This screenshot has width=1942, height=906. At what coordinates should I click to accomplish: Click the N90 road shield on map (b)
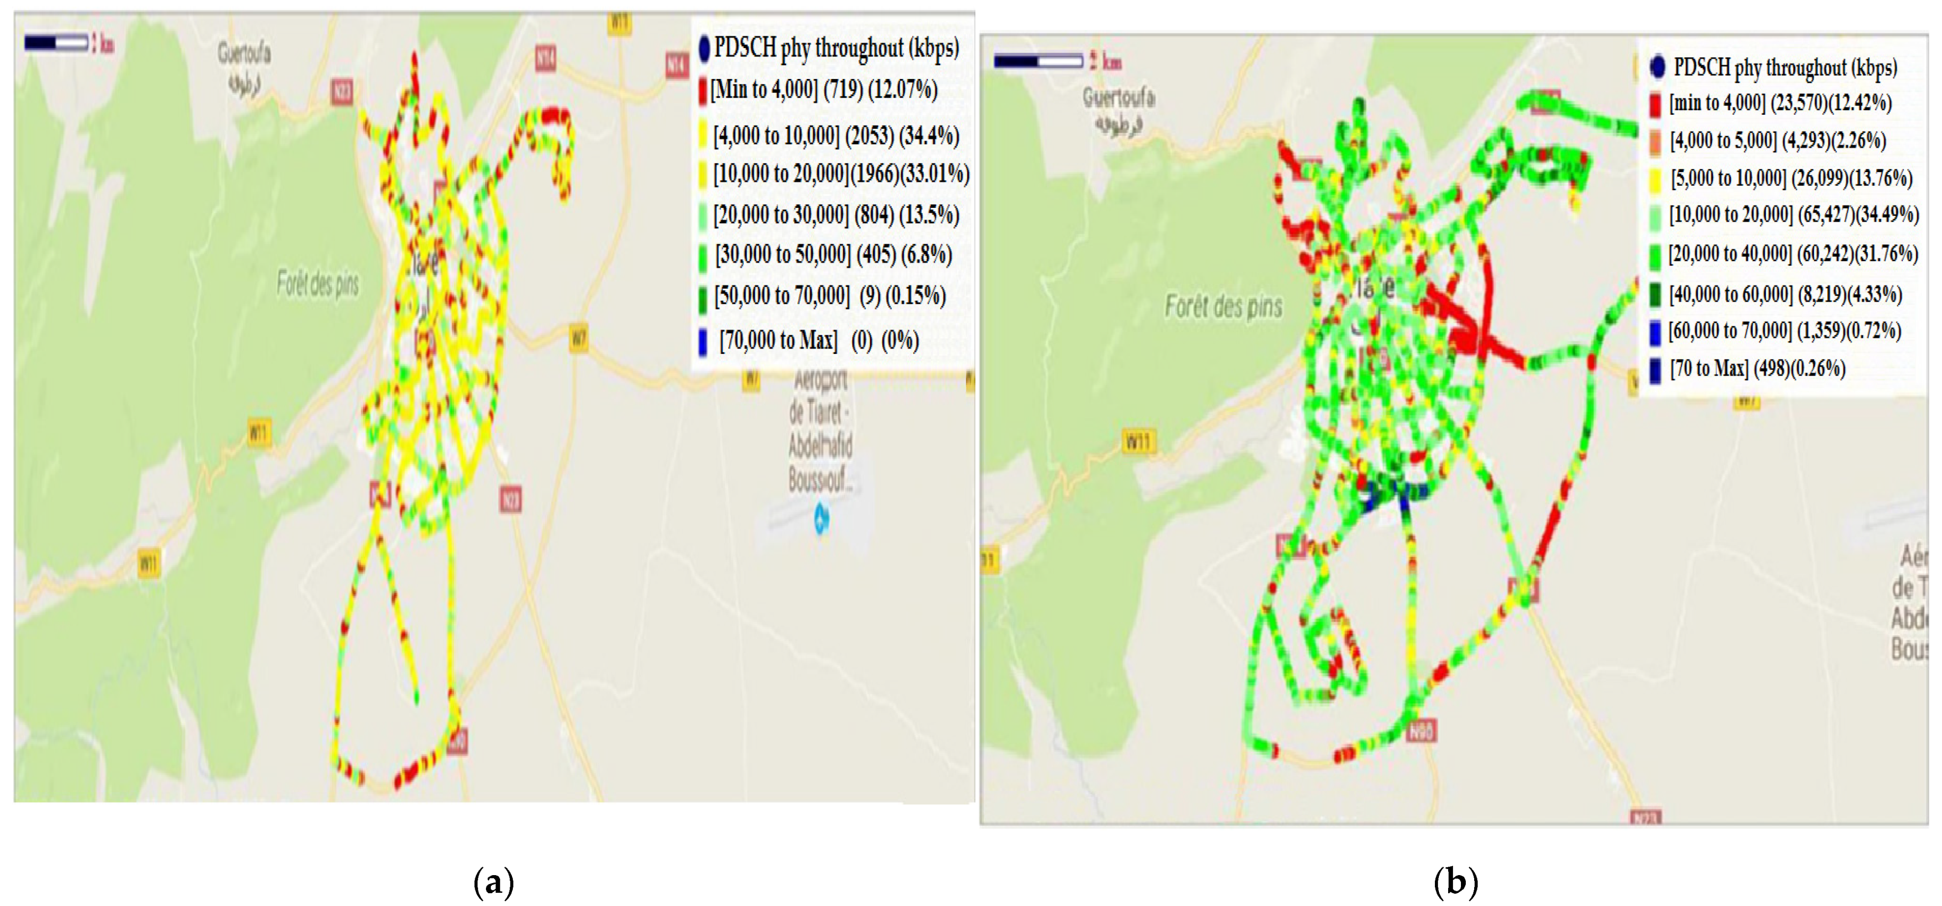1421,730
